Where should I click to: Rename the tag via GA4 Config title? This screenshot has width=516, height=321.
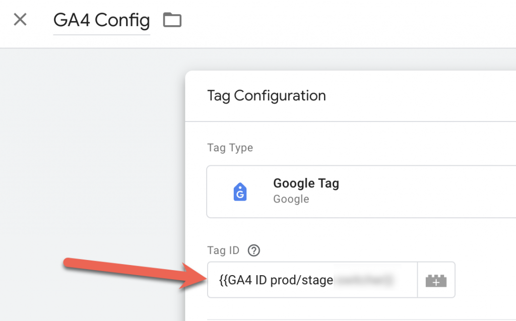point(102,20)
